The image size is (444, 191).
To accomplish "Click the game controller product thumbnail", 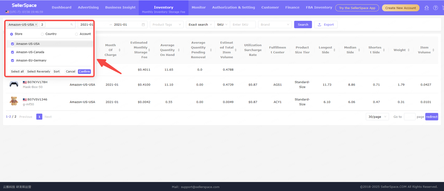I will [14, 84].
